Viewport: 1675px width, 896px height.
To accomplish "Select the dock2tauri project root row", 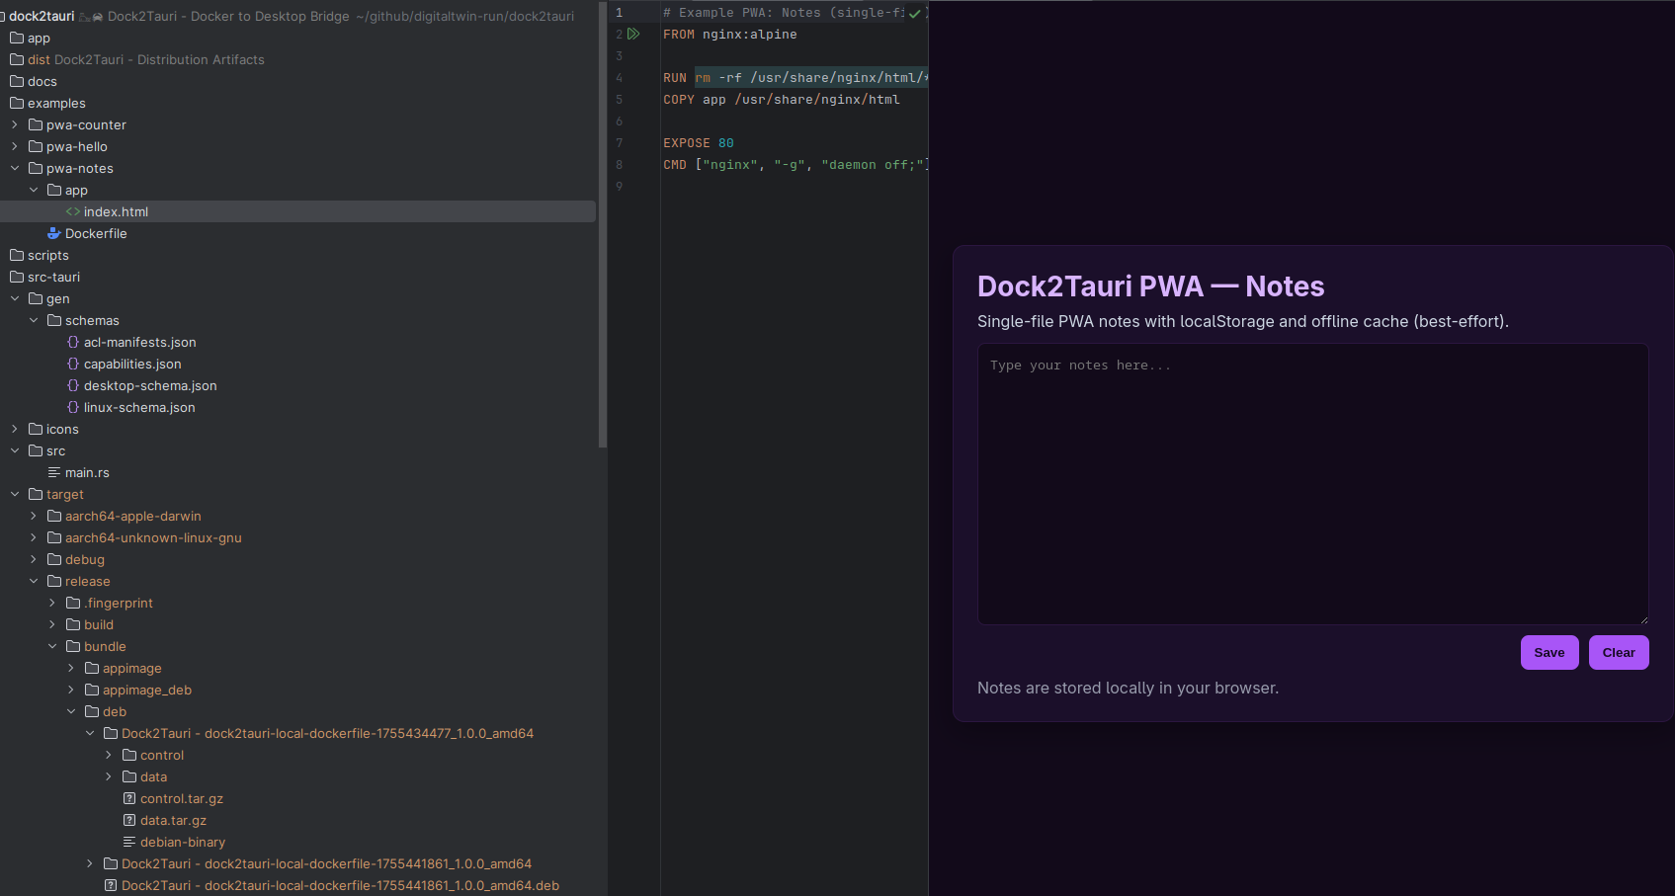I will pos(296,16).
